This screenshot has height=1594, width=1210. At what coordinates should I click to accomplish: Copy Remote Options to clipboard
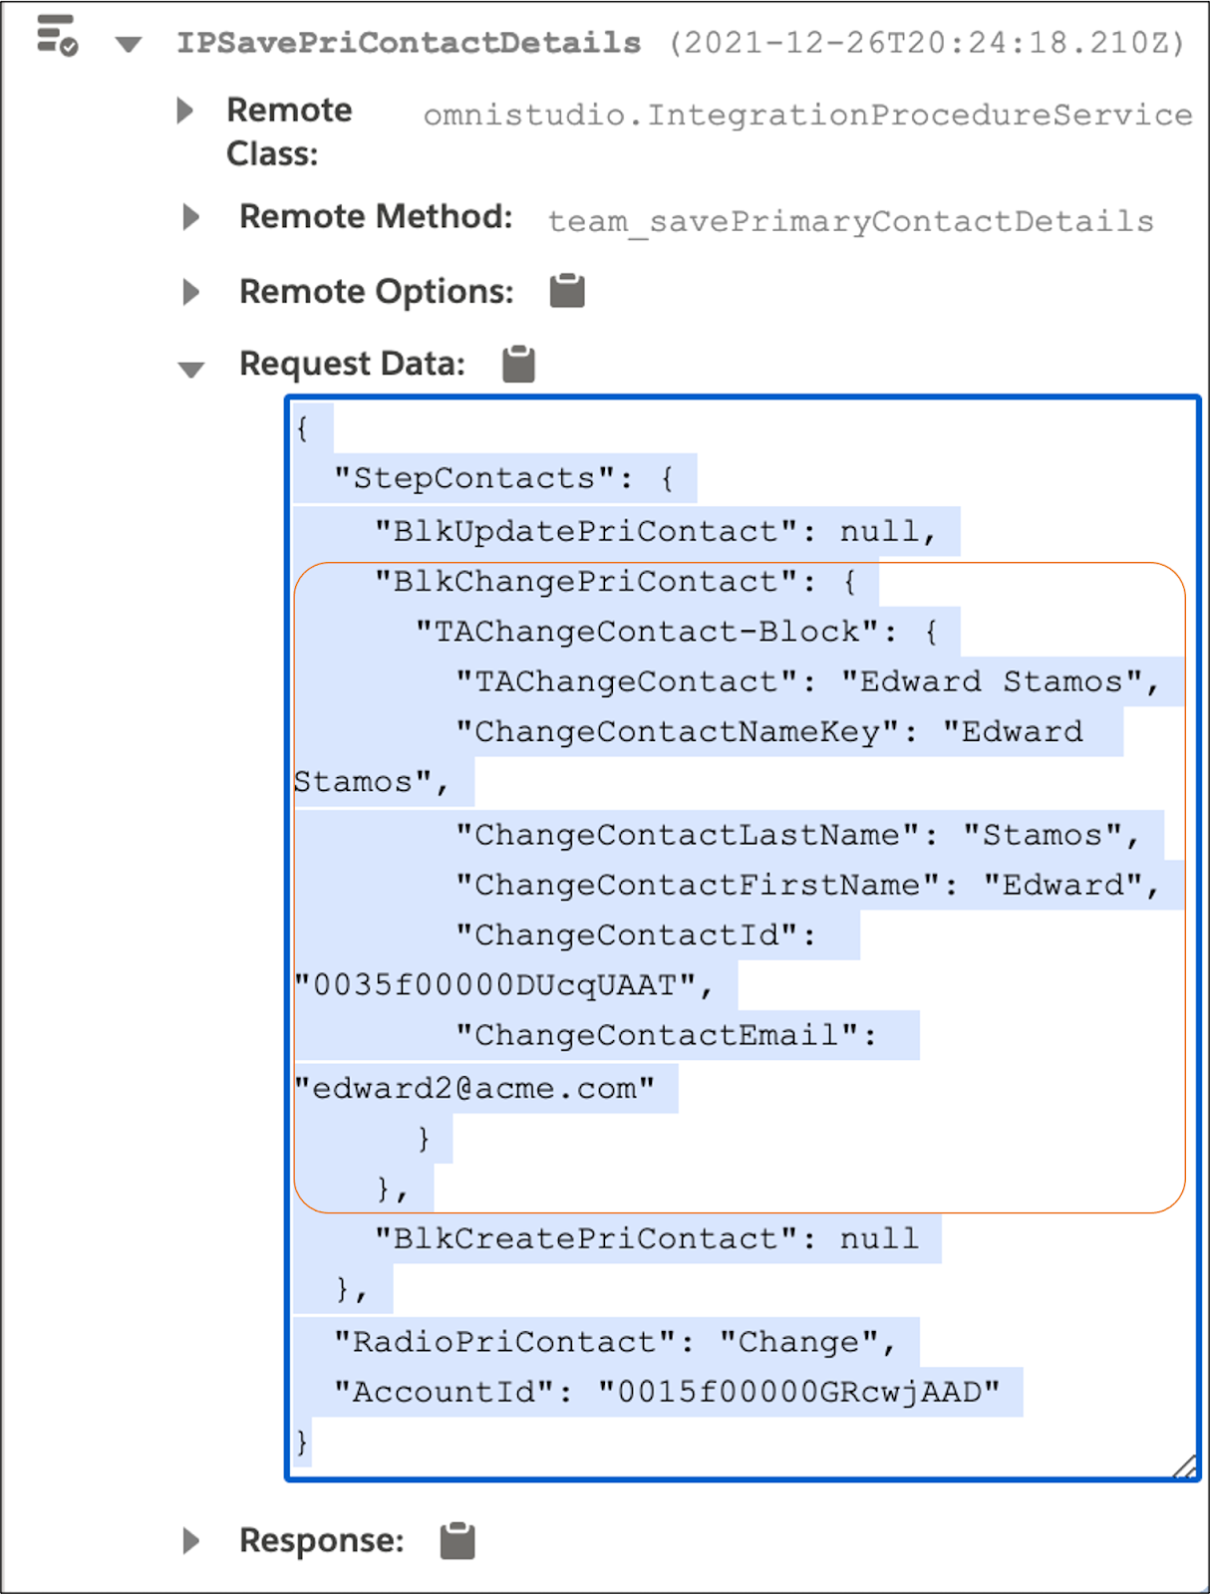coord(567,291)
